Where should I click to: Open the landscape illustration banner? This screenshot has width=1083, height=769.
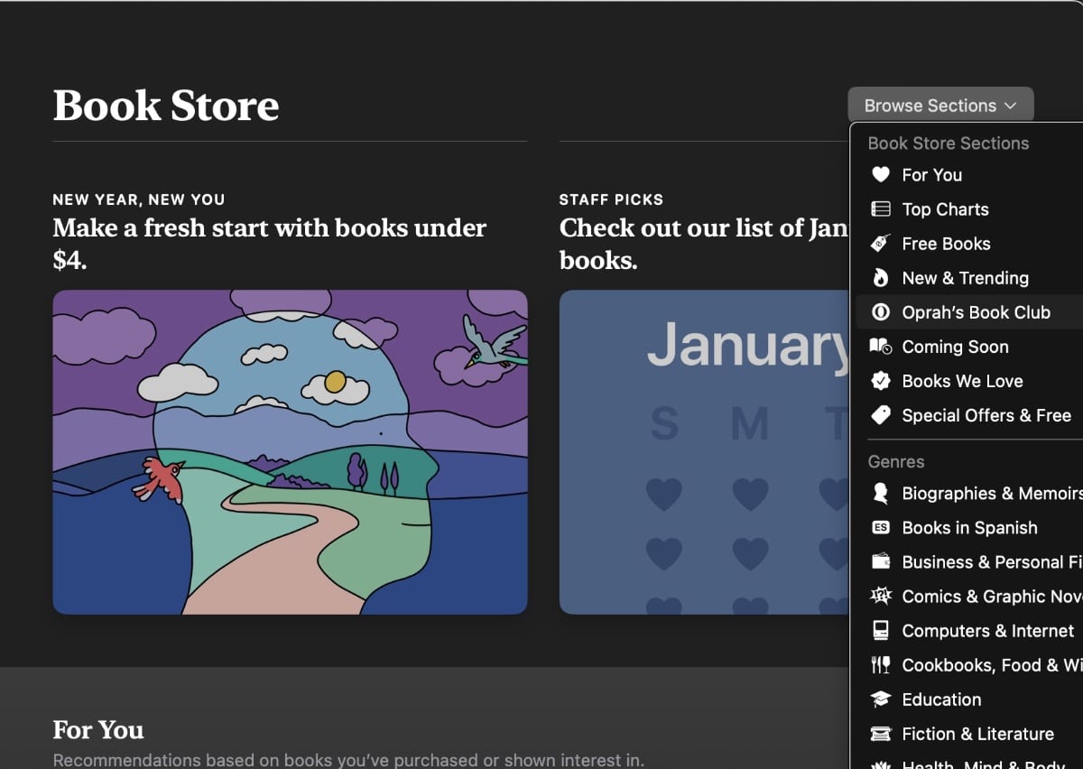coord(290,451)
